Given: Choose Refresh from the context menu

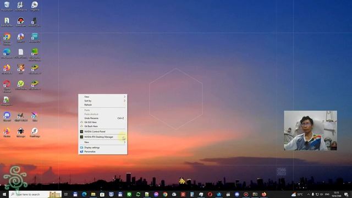Looking at the screenshot, I should tap(103, 105).
